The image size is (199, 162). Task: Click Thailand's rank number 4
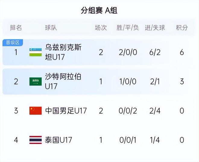pos(16,140)
